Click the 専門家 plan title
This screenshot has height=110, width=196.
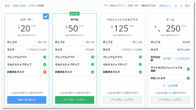(x=74, y=20)
